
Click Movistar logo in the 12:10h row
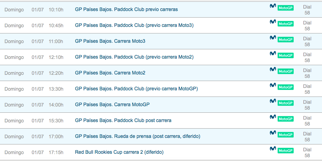point(273,54)
